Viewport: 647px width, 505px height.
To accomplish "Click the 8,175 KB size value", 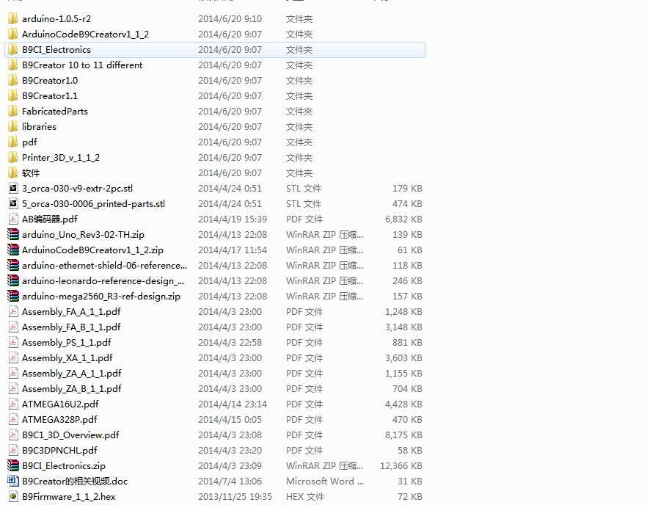I will pos(403,435).
